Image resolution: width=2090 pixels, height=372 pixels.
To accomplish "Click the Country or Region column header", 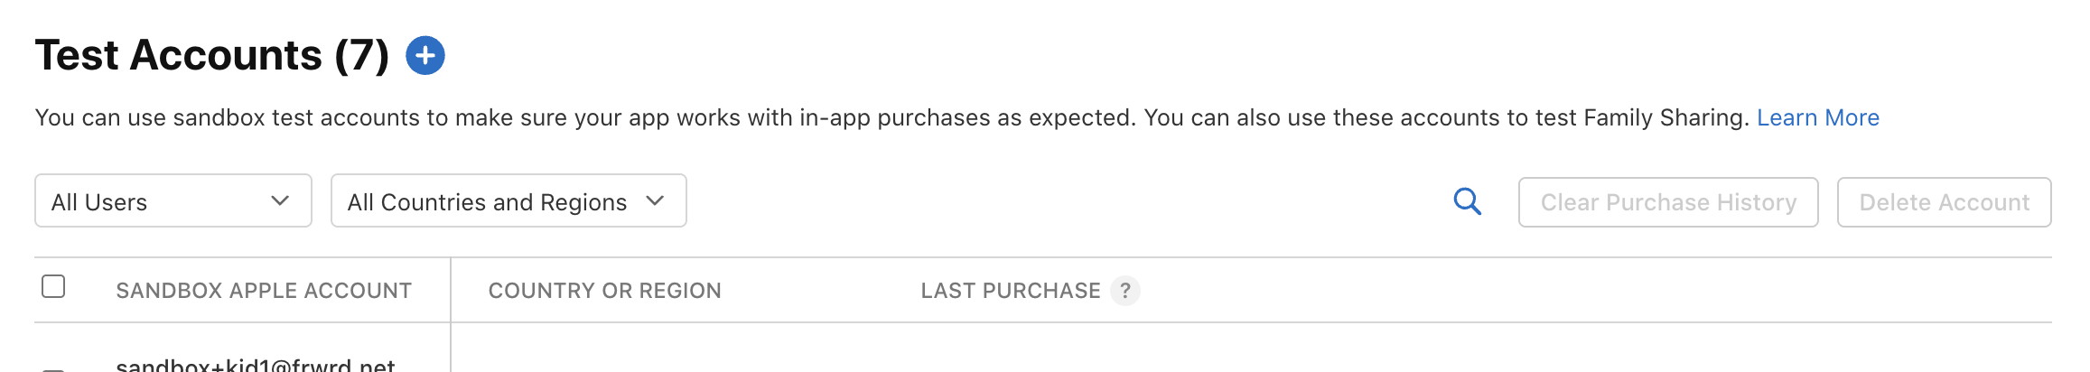I will (604, 291).
